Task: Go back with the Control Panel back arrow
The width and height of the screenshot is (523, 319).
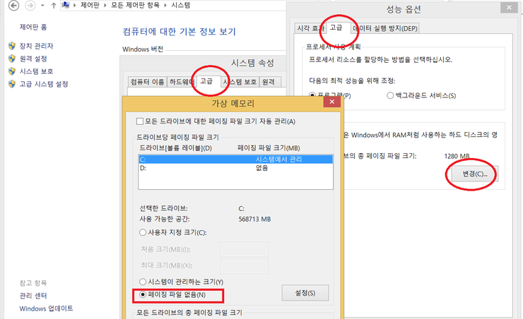Action: click(13, 6)
